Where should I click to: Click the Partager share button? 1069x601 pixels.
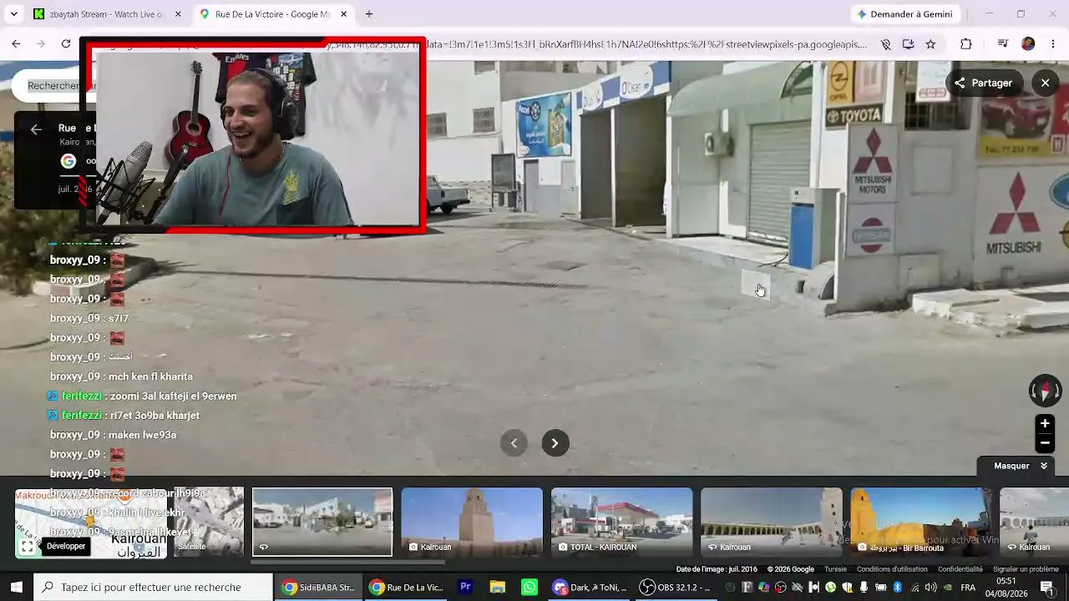pos(983,83)
